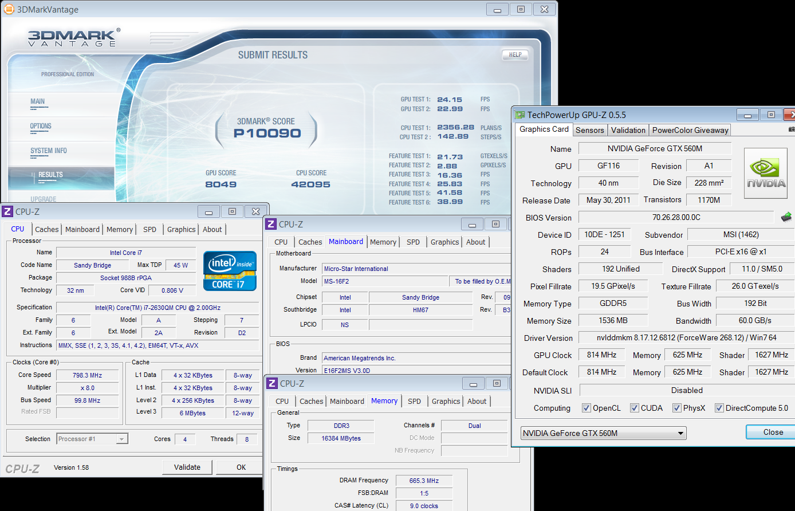Click the NVIDIA logo in GPU-Z
Image resolution: width=795 pixels, height=511 pixels.
click(x=766, y=174)
